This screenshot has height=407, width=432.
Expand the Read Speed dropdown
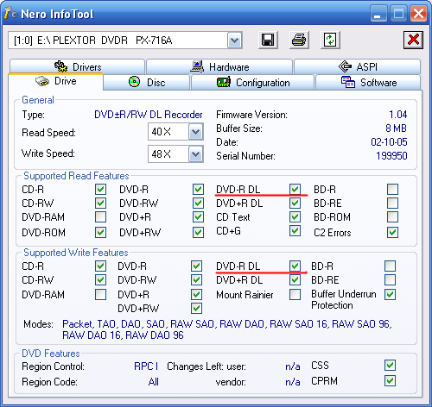click(x=196, y=132)
